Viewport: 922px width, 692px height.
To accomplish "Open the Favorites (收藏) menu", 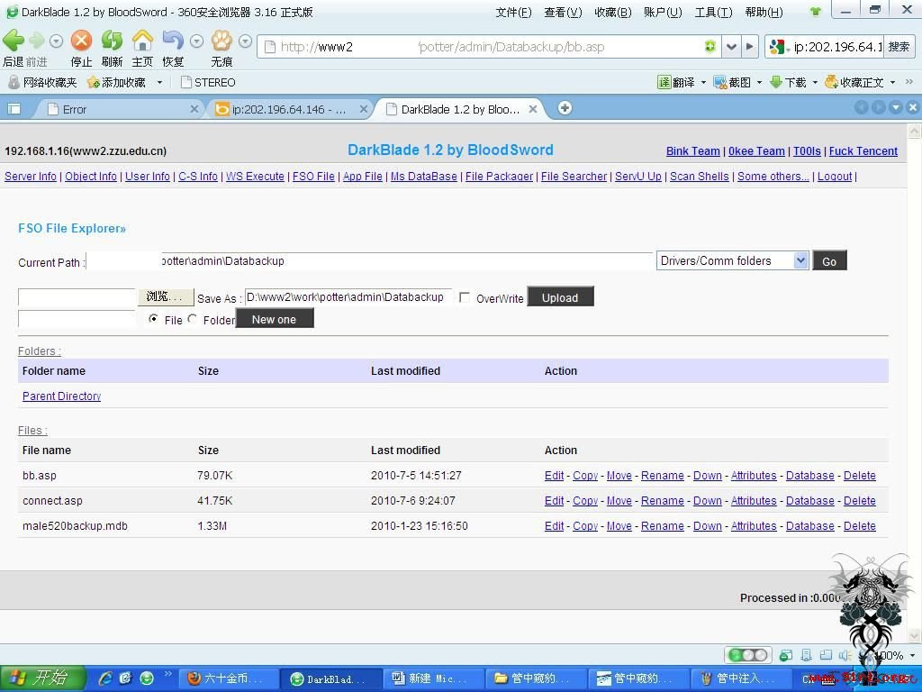I will coord(612,13).
